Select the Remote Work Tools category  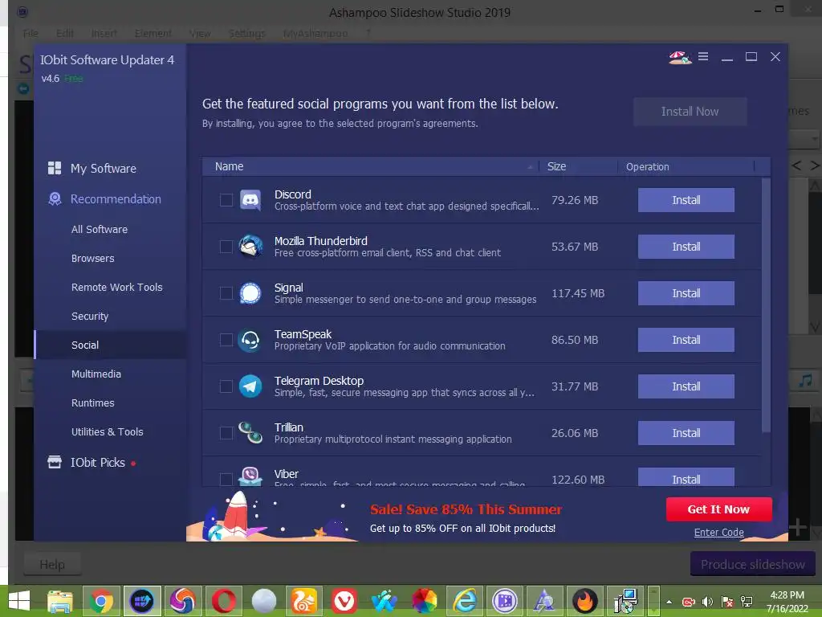pos(117,287)
